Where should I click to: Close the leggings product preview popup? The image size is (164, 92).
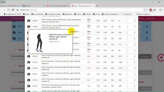[x=71, y=31]
